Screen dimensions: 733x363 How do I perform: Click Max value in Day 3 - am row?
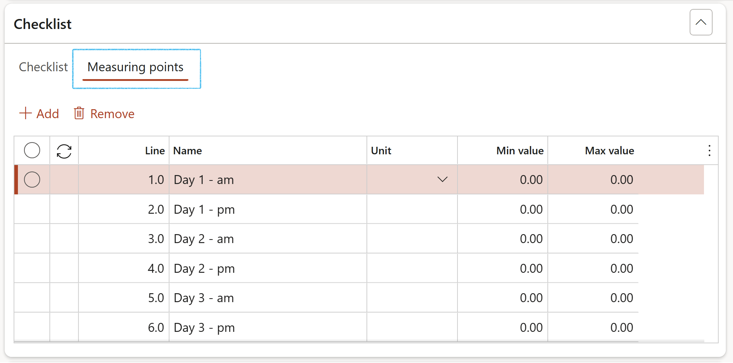pyautogui.click(x=593, y=298)
